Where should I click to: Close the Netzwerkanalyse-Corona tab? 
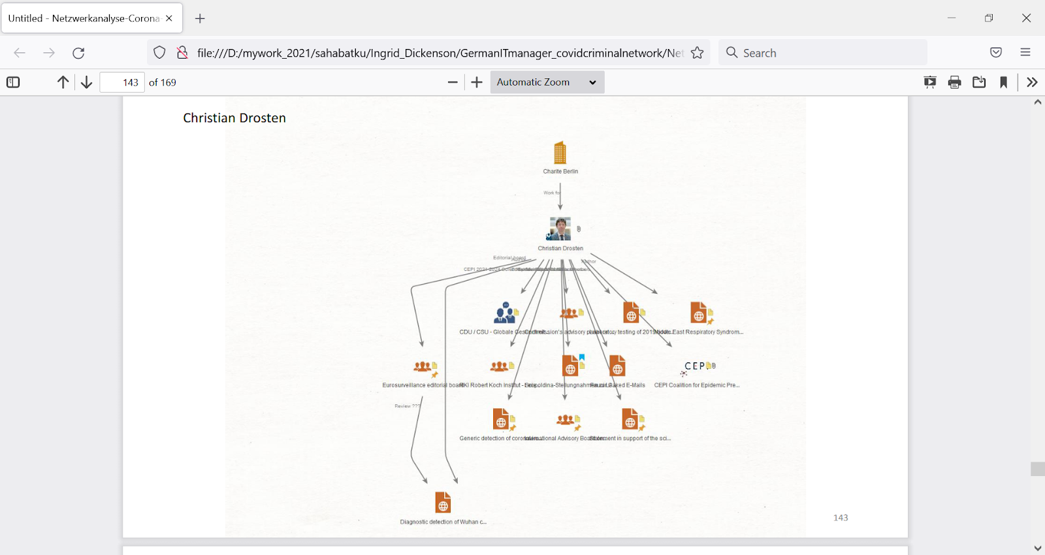click(169, 18)
